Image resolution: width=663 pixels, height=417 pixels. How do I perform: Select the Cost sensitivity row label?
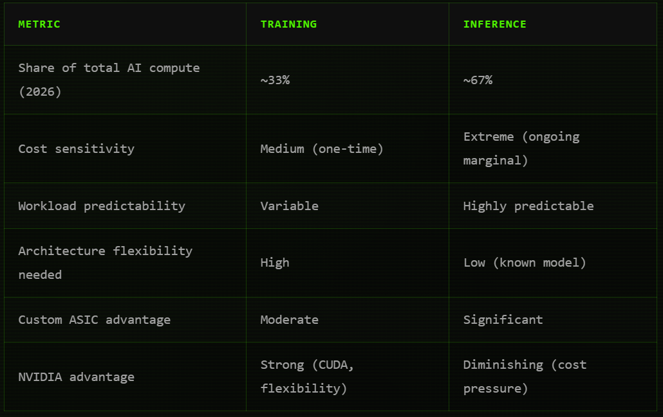[x=76, y=149]
